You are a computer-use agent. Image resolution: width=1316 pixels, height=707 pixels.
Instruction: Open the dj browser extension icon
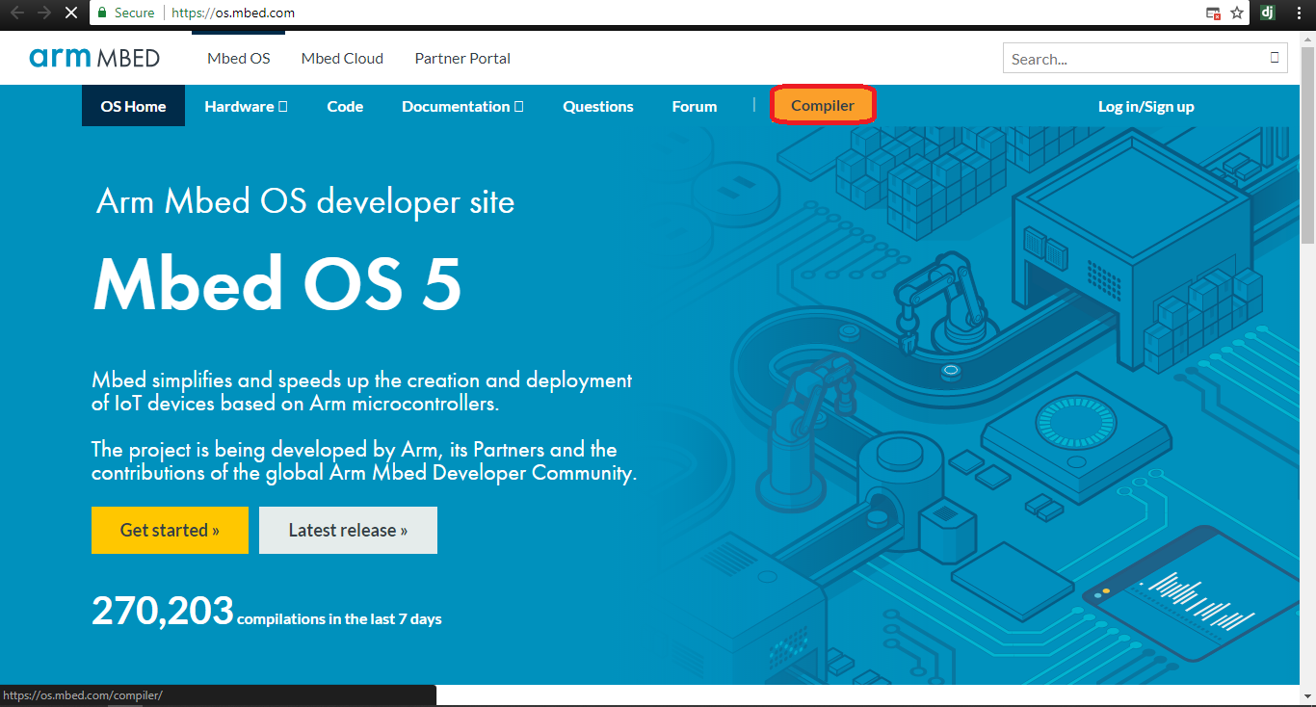1268,13
